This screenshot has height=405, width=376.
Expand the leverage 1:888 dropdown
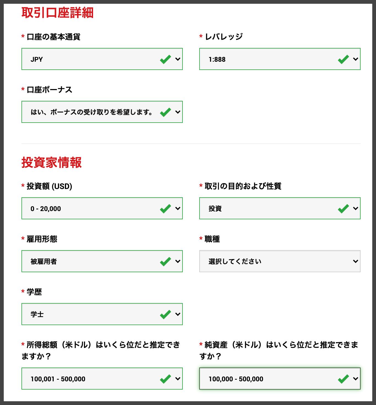coord(280,59)
